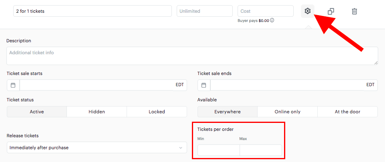
Task: Delete the ticket with trash icon
Action: 354,11
